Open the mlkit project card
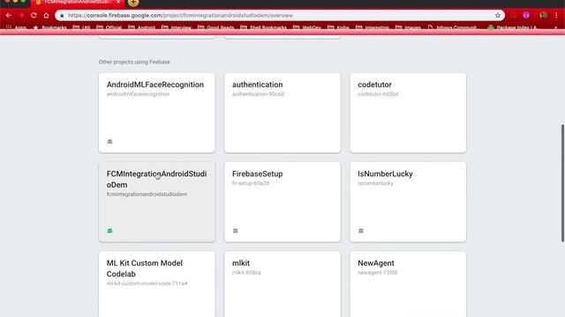 point(282,284)
